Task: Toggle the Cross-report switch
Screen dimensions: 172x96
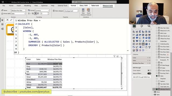Action: pos(149,70)
